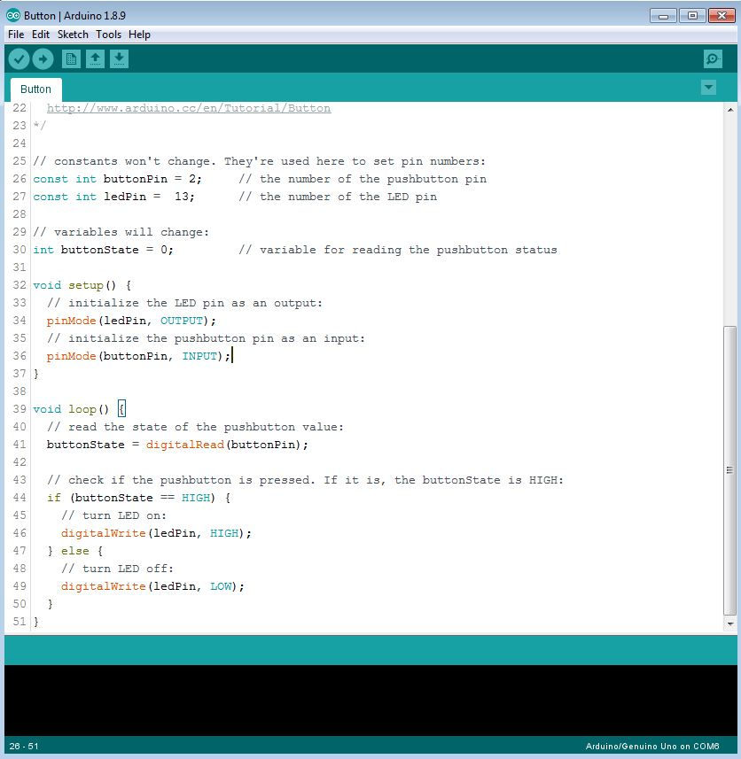Image resolution: width=741 pixels, height=759 pixels.
Task: Open the Help menu
Action: (139, 35)
